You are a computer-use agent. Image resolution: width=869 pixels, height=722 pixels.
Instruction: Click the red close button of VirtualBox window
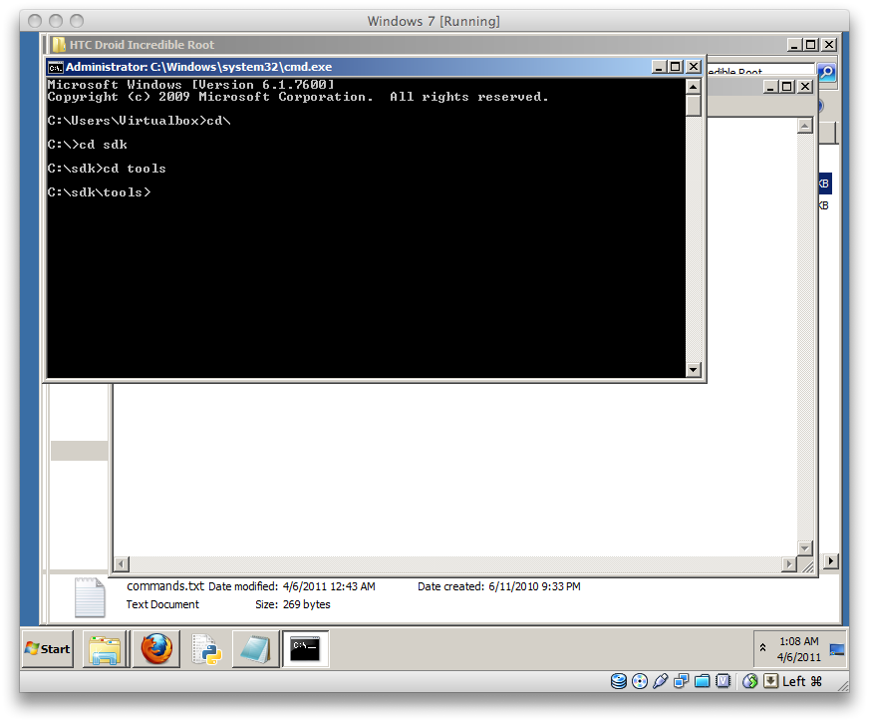coord(35,21)
